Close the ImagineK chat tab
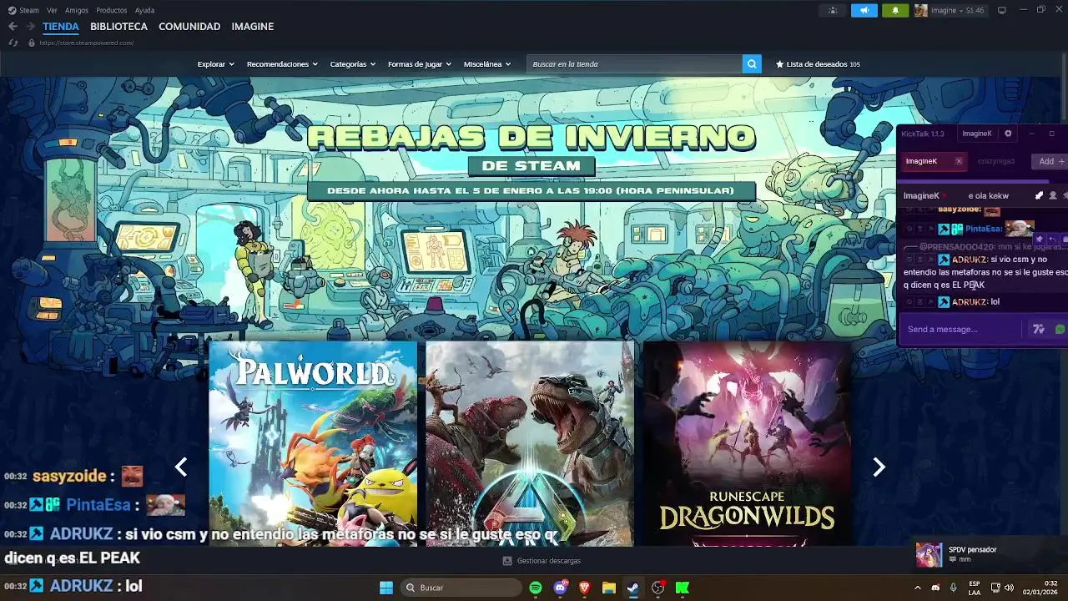This screenshot has width=1068, height=601. (x=959, y=161)
